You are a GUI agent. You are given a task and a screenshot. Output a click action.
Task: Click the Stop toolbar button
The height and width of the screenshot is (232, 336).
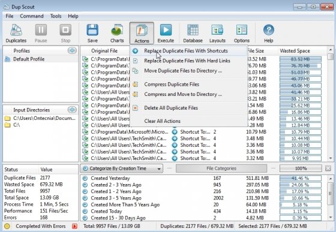pyautogui.click(x=65, y=34)
